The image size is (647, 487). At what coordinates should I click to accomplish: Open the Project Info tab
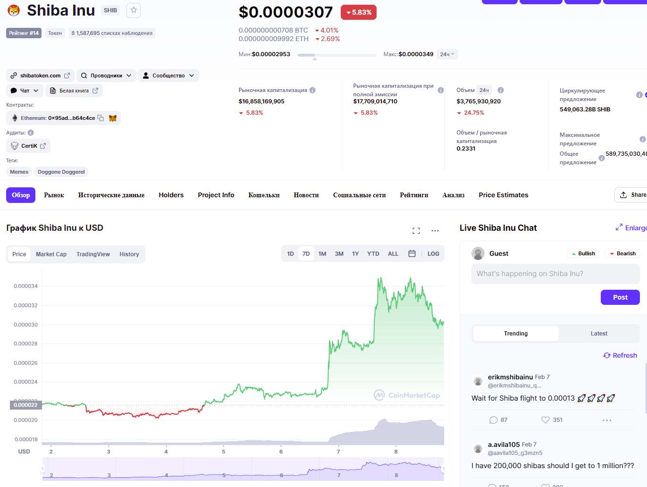click(216, 195)
